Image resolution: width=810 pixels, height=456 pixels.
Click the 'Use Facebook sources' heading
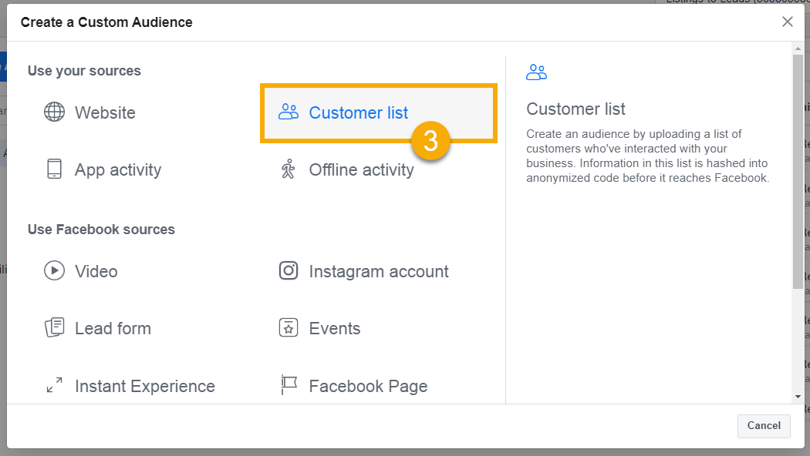tap(101, 229)
